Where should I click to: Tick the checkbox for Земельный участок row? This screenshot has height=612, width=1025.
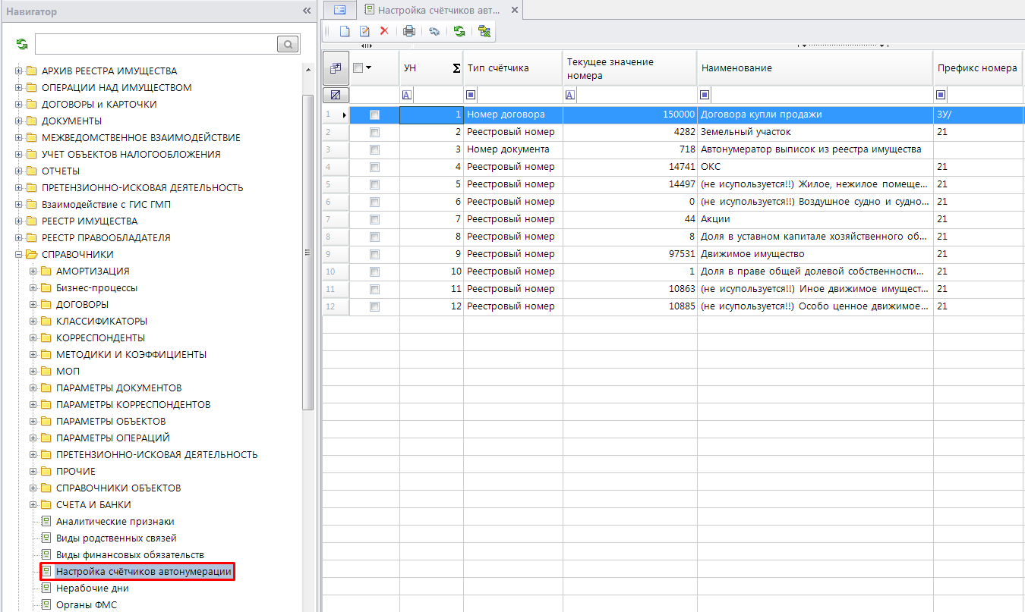tap(374, 132)
